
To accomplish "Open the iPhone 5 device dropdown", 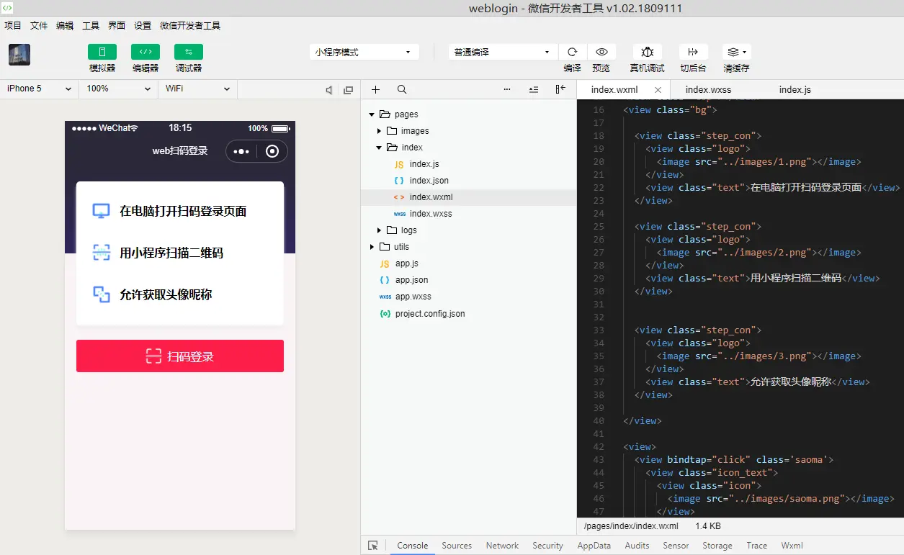I will click(39, 89).
